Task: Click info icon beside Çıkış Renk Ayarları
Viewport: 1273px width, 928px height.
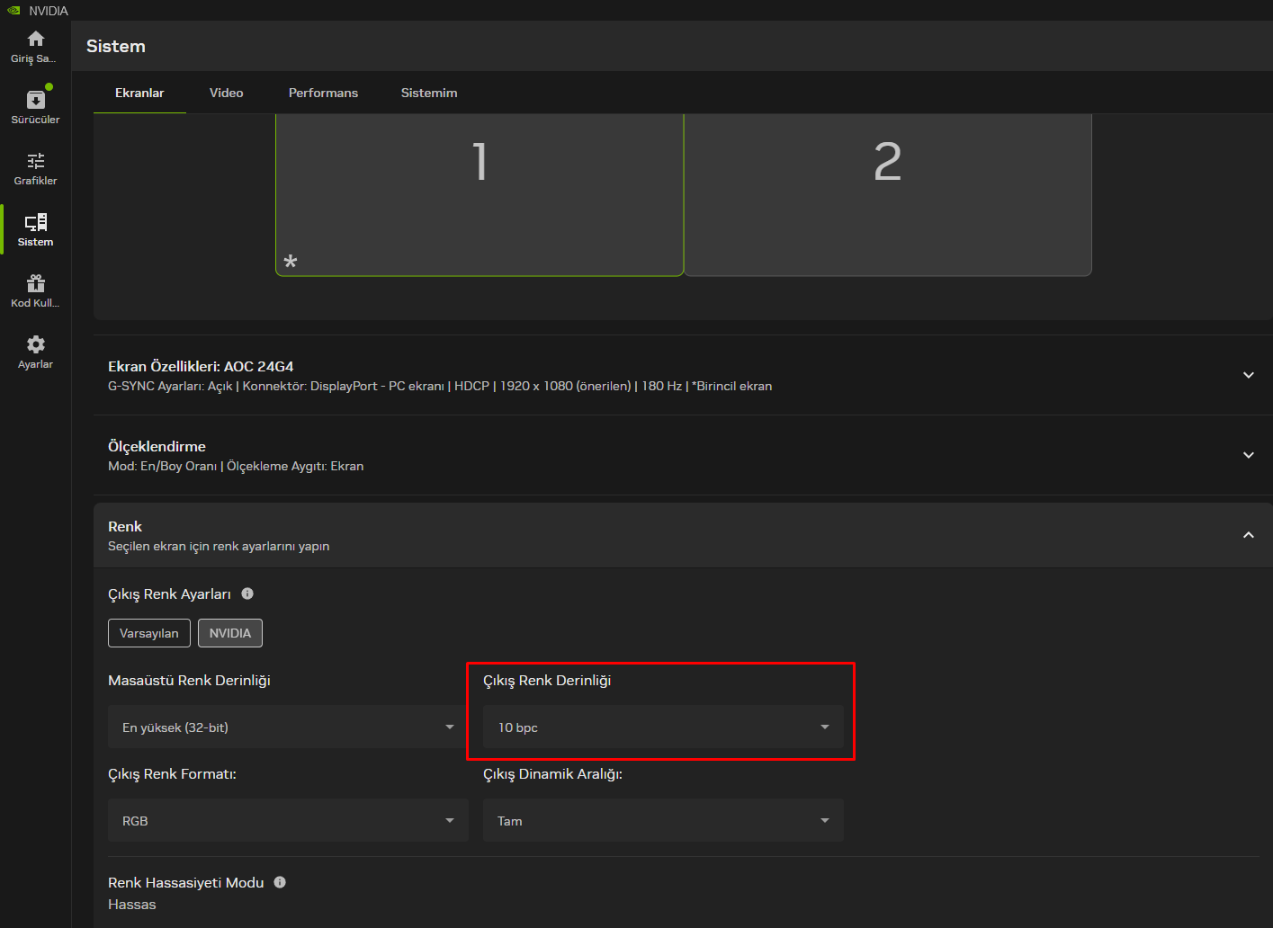Action: (247, 593)
